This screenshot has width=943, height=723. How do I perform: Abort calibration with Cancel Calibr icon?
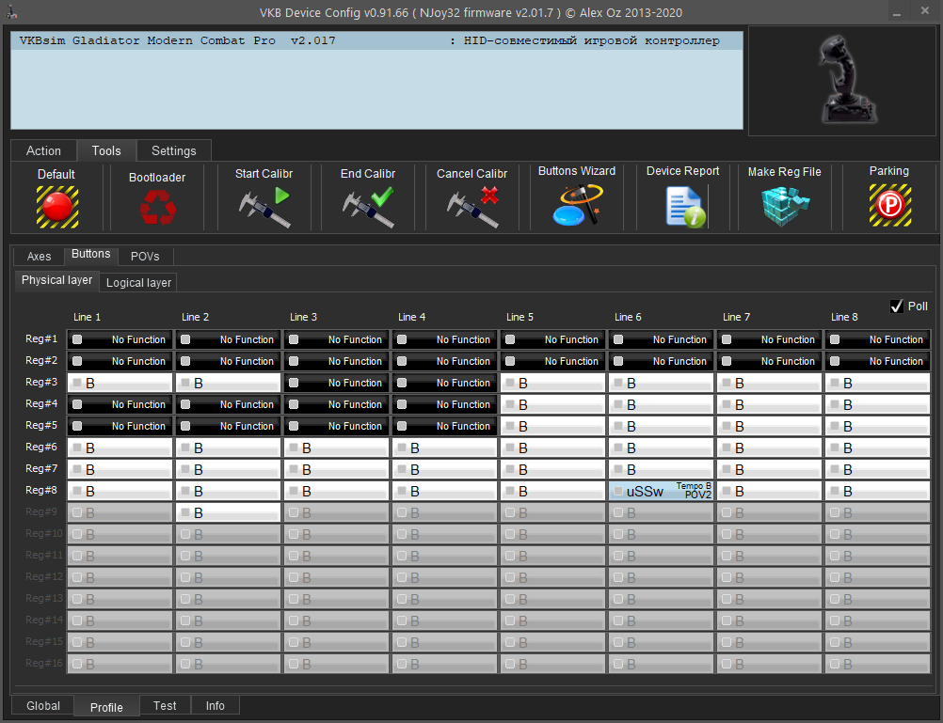[472, 208]
